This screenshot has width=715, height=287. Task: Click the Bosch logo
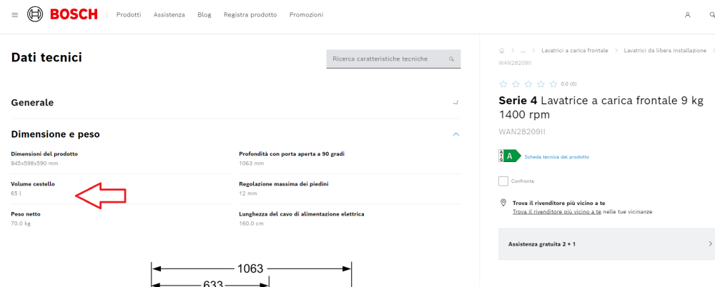pyautogui.click(x=62, y=14)
